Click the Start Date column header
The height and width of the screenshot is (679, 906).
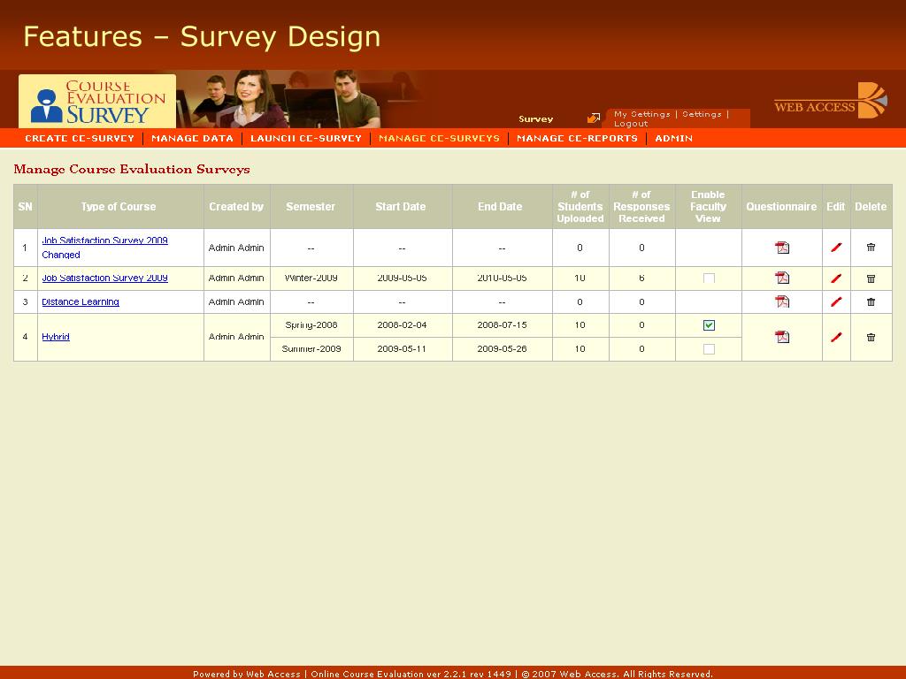(x=401, y=207)
